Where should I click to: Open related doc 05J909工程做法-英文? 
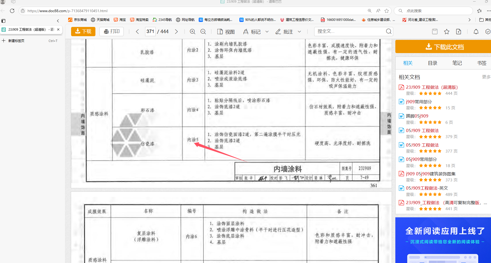click(x=427, y=188)
